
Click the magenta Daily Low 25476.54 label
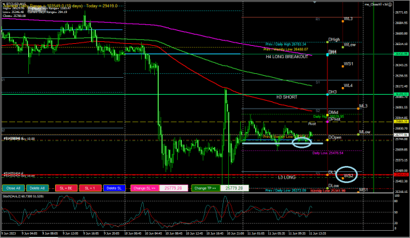point(328,153)
